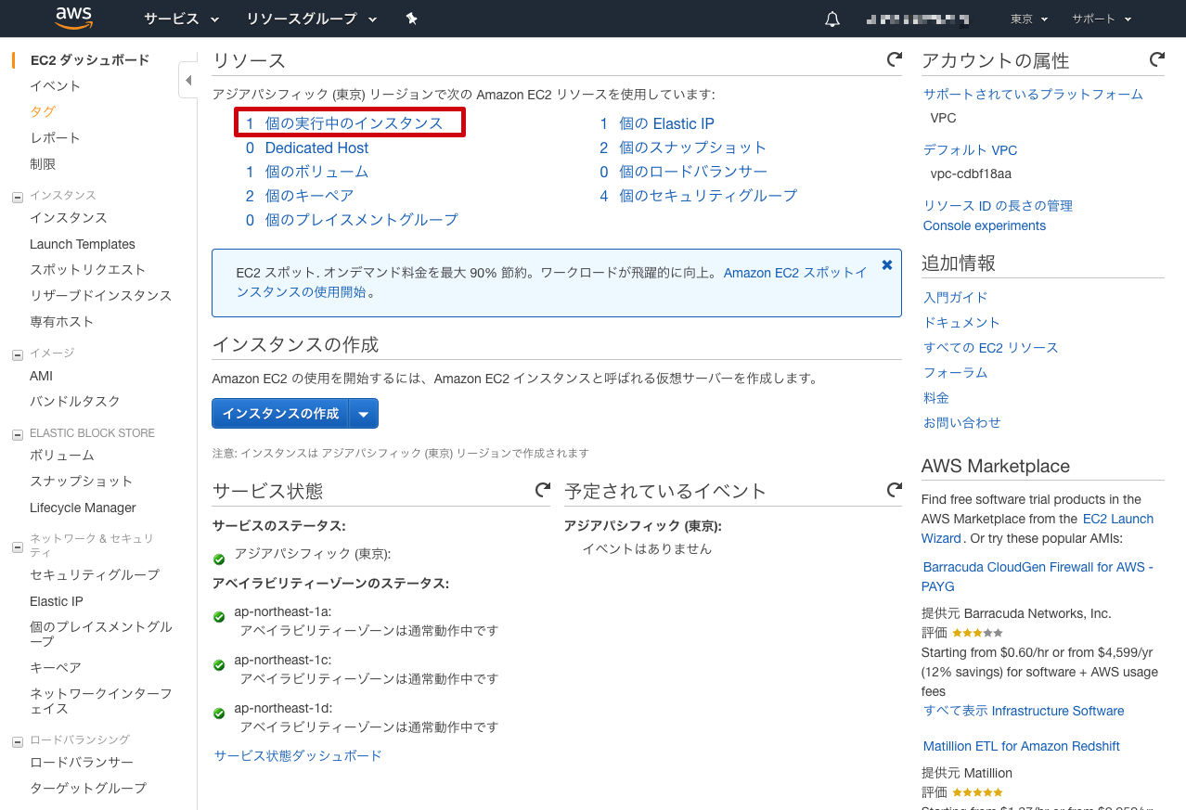Viewport: 1186px width, 810px height.
Task: Click 0 個のロードバランサー link
Action: [684, 172]
